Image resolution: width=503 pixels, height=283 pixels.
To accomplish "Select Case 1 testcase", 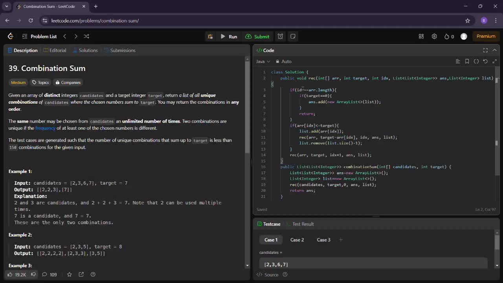I will coord(271,240).
